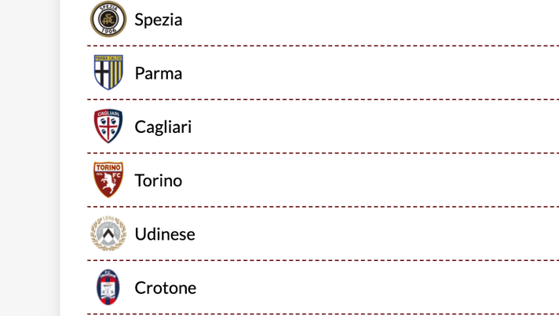Click the Torino FC bull badge
This screenshot has height=316, width=559.
(108, 179)
